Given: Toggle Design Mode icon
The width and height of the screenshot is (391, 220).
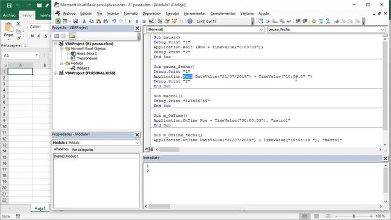Looking at the screenshot, I should [x=151, y=21].
